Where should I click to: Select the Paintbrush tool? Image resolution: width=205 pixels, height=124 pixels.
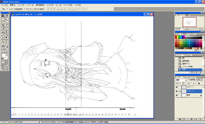coord(6,29)
